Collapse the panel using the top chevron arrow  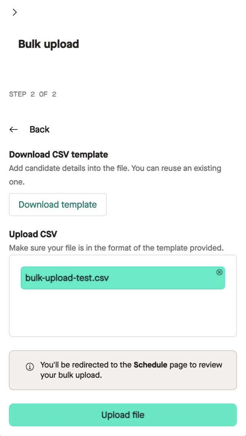15,12
